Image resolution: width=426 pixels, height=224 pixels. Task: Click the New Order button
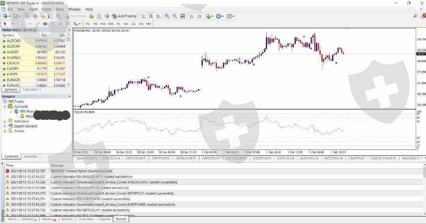tap(75, 16)
